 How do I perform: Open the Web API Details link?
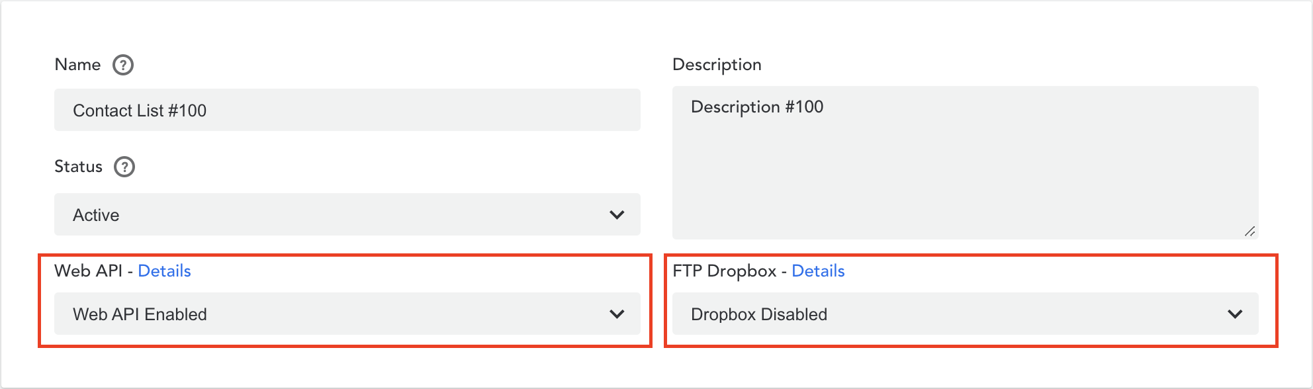(x=164, y=271)
